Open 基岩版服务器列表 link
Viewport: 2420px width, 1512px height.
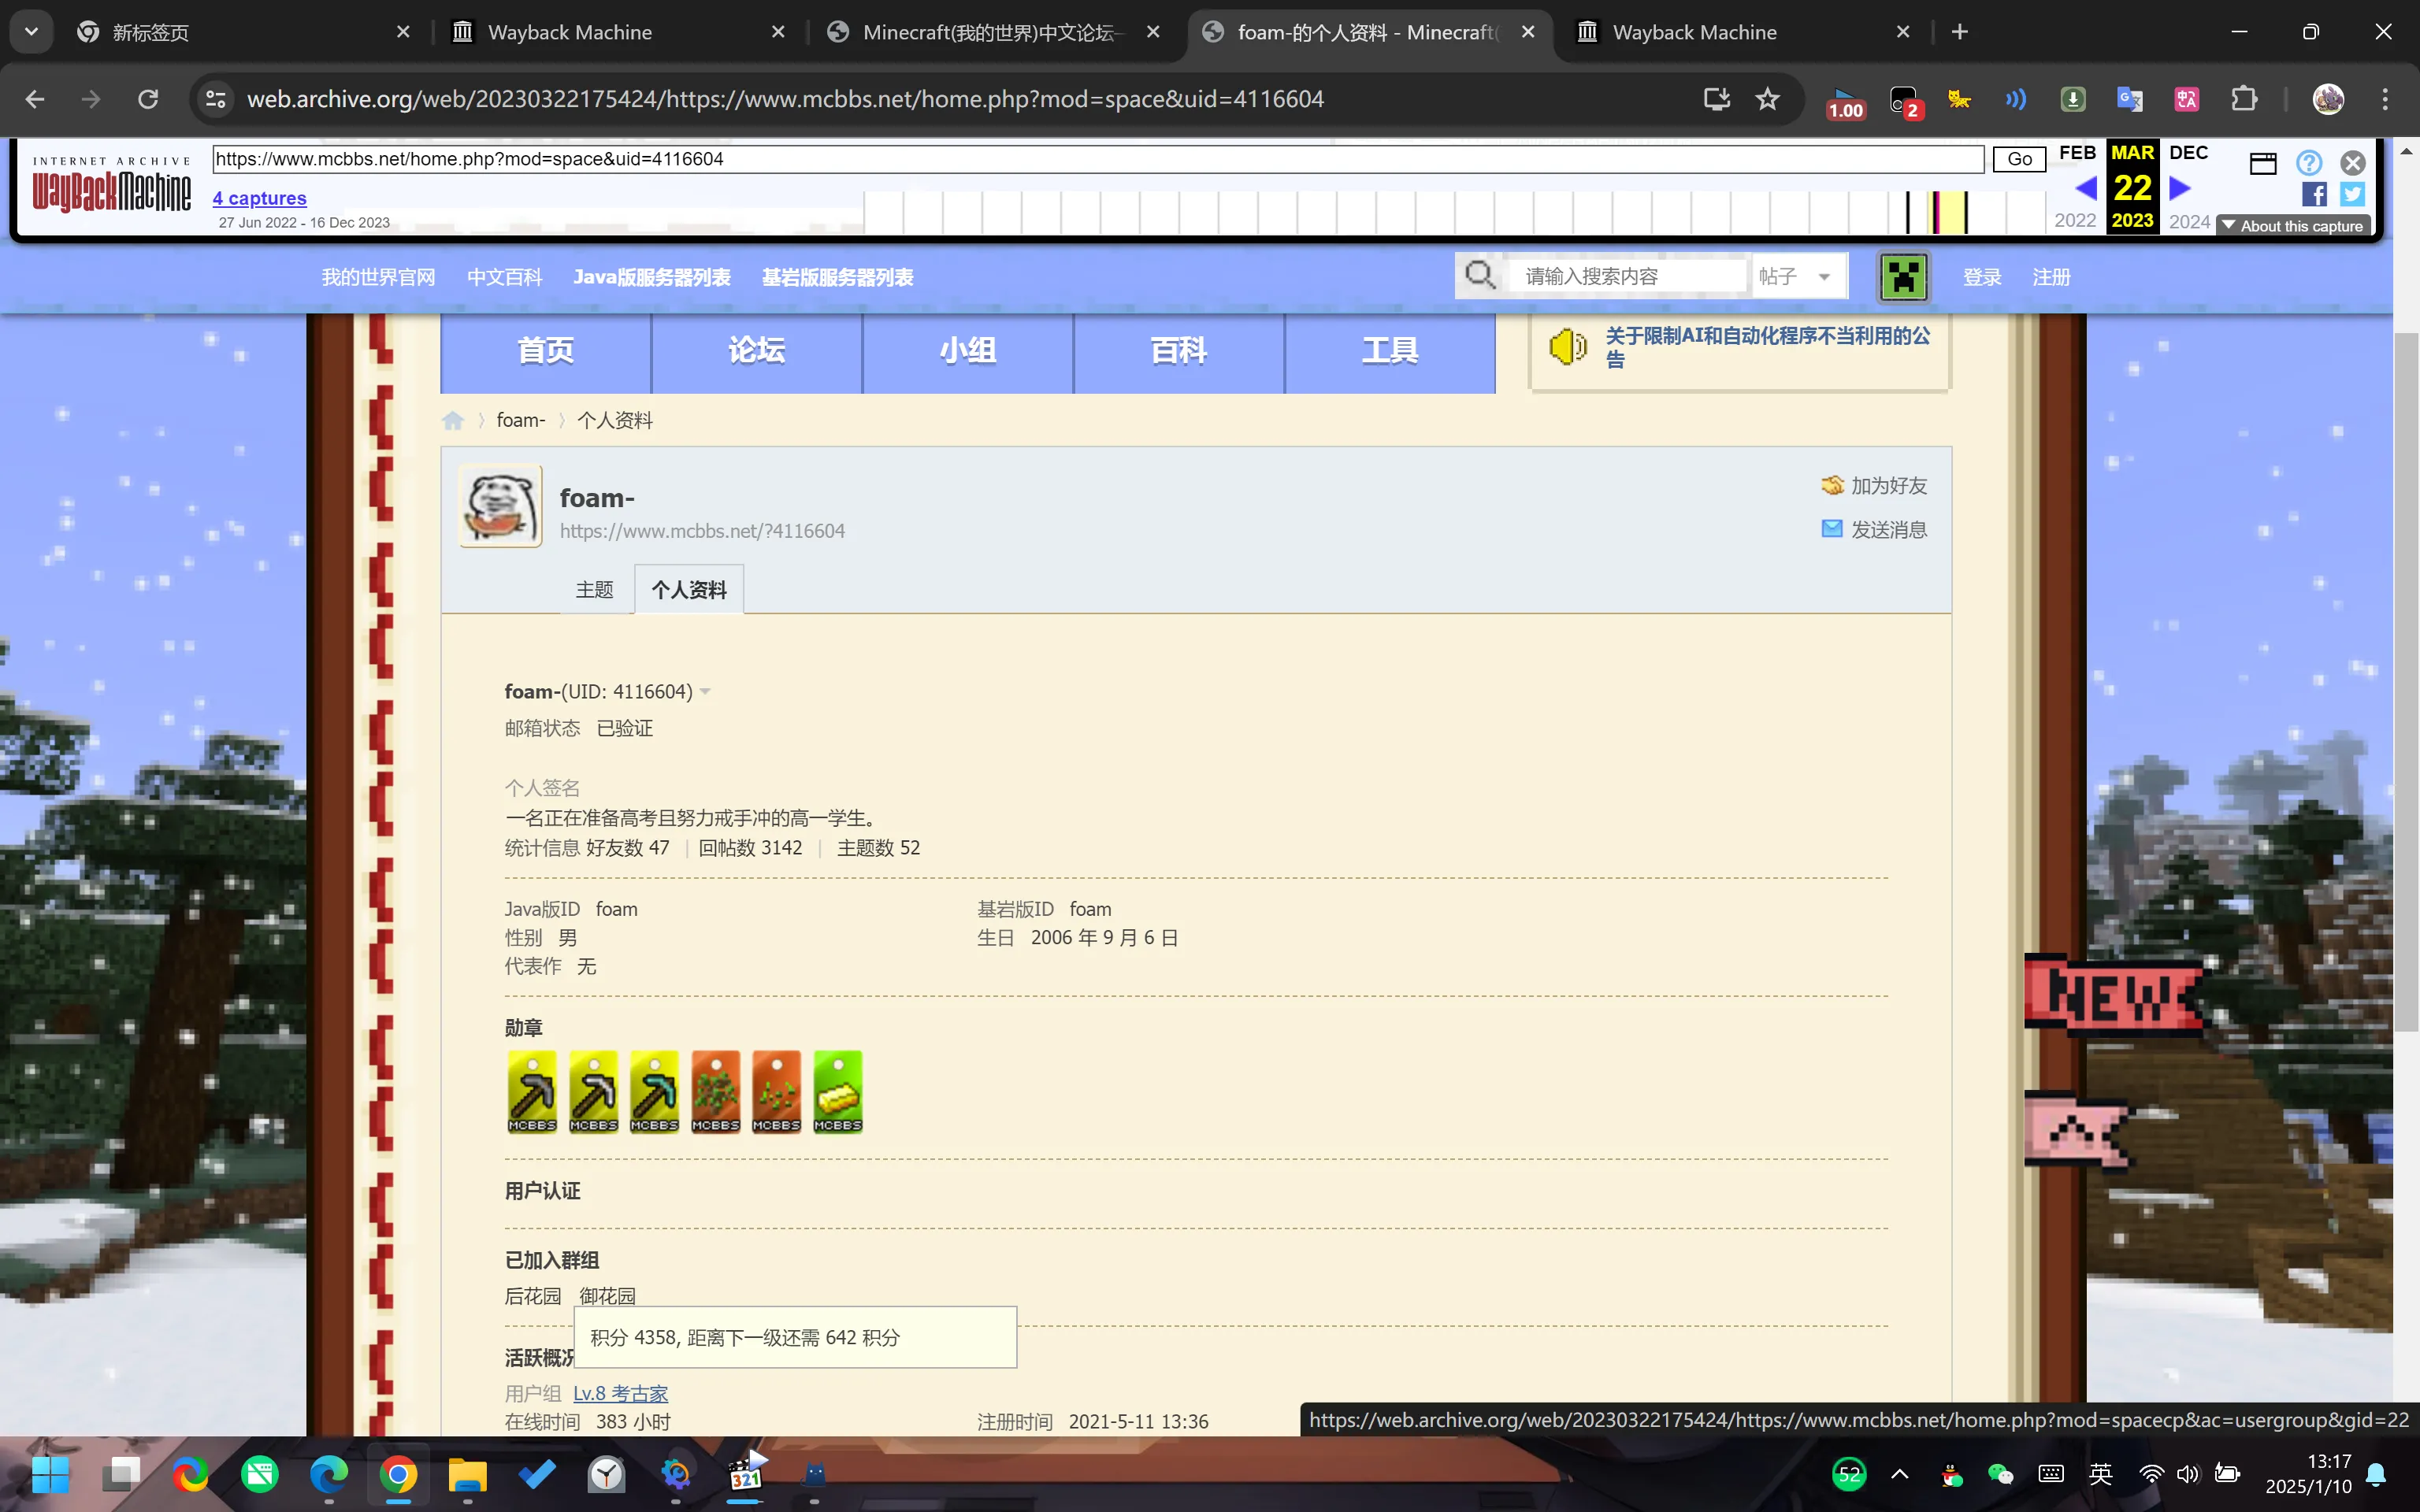[837, 277]
